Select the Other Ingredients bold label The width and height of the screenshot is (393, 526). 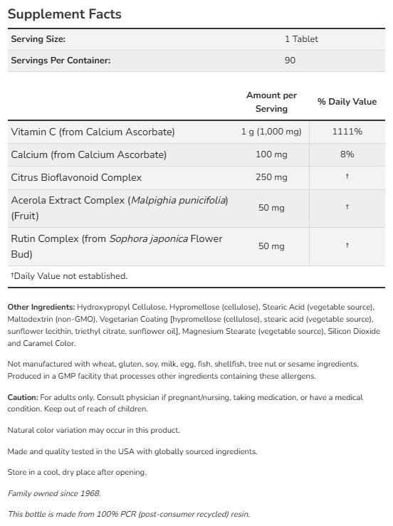(x=41, y=307)
